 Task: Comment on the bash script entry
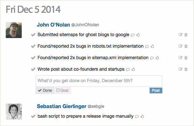click(137, 116)
